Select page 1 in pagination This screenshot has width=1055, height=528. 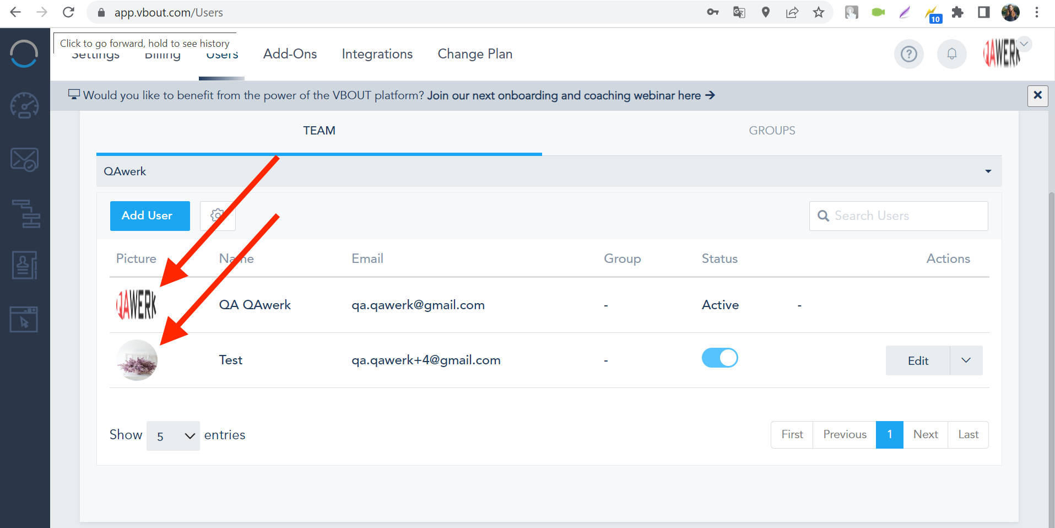pos(890,435)
